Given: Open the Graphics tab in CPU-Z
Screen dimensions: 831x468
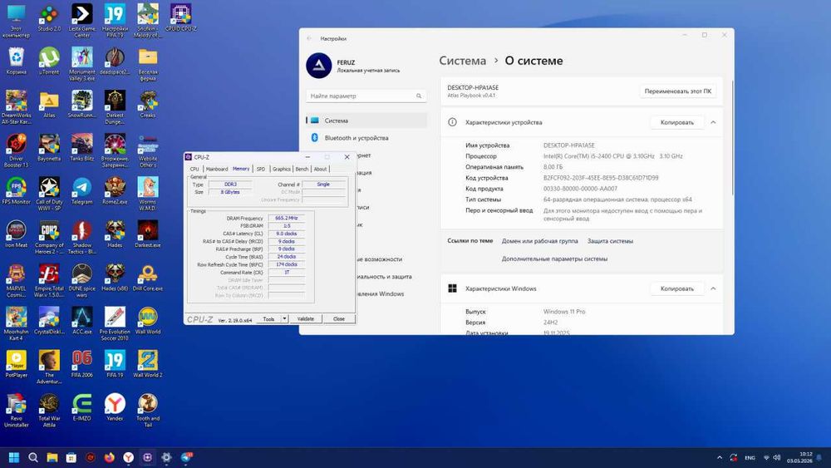Looking at the screenshot, I should coord(282,169).
